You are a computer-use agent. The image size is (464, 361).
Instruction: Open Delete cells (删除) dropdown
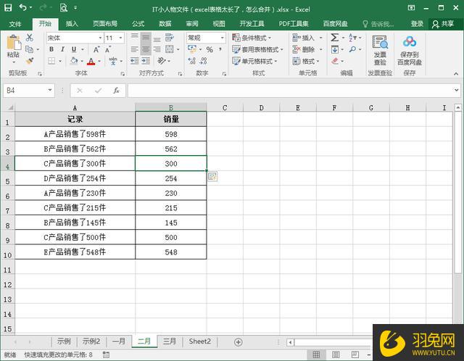[307, 49]
